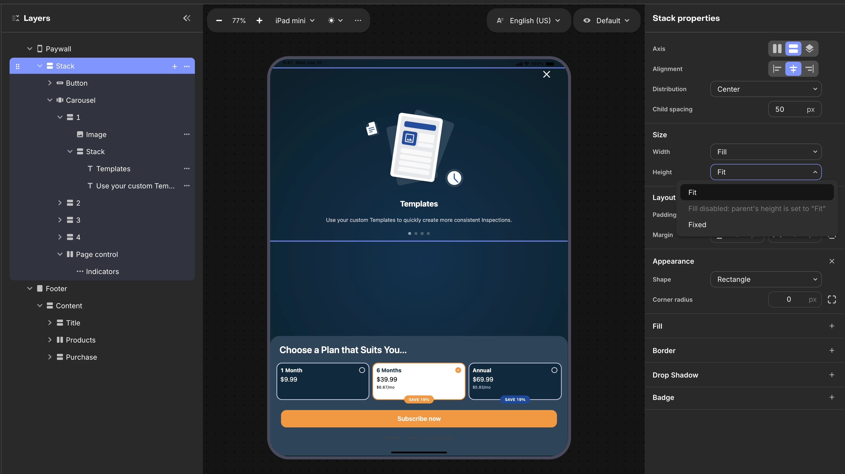Select the horizontal axis icon

point(777,49)
